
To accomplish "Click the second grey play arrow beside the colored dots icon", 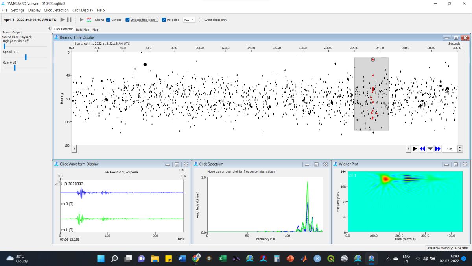I will [x=81, y=19].
